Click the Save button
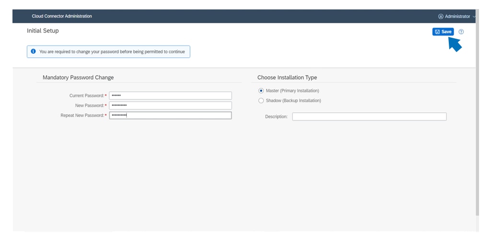The image size is (491, 240). click(x=443, y=32)
